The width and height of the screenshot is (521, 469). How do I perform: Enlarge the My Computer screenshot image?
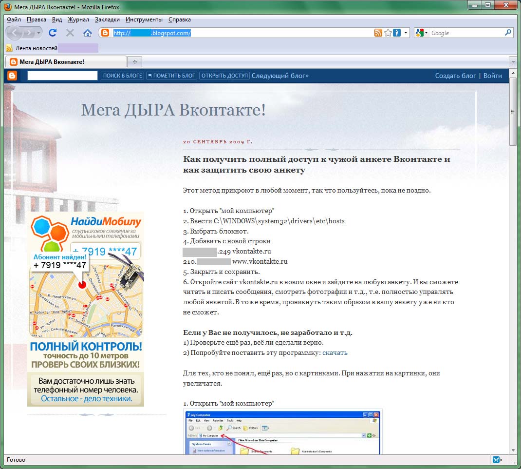(x=283, y=432)
